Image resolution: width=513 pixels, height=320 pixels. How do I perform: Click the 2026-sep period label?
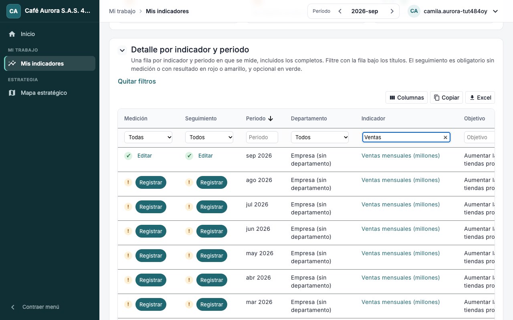point(365,11)
